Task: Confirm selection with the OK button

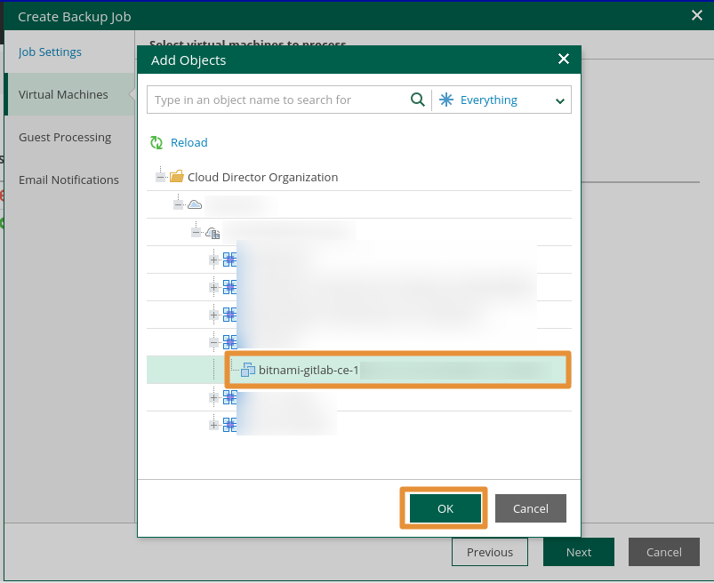Action: pyautogui.click(x=443, y=507)
